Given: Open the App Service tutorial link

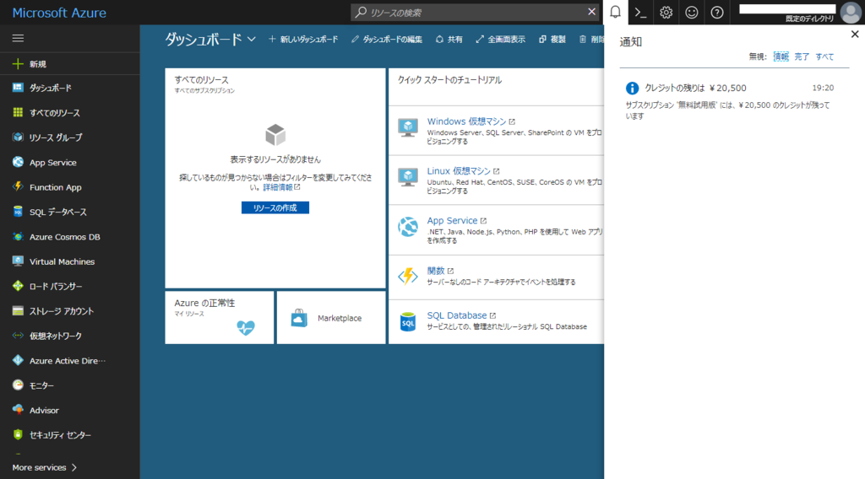Looking at the screenshot, I should click(x=453, y=221).
